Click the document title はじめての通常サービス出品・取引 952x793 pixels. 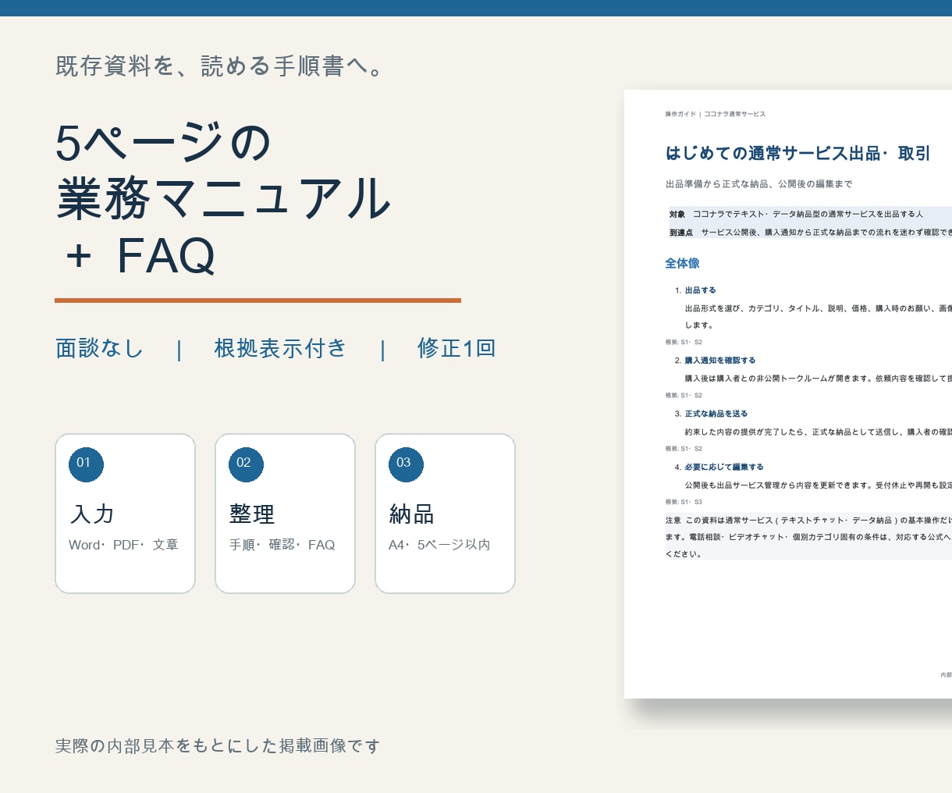point(797,154)
